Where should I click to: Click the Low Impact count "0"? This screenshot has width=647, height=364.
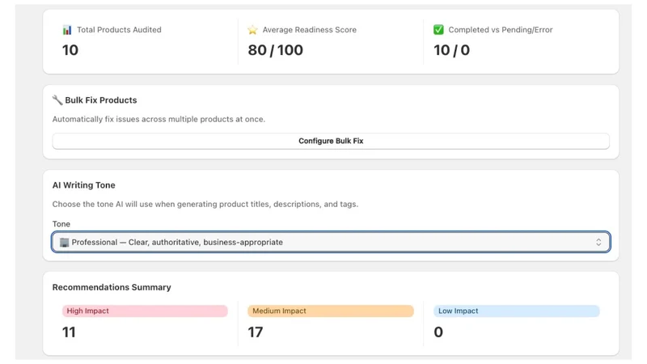[x=438, y=332]
